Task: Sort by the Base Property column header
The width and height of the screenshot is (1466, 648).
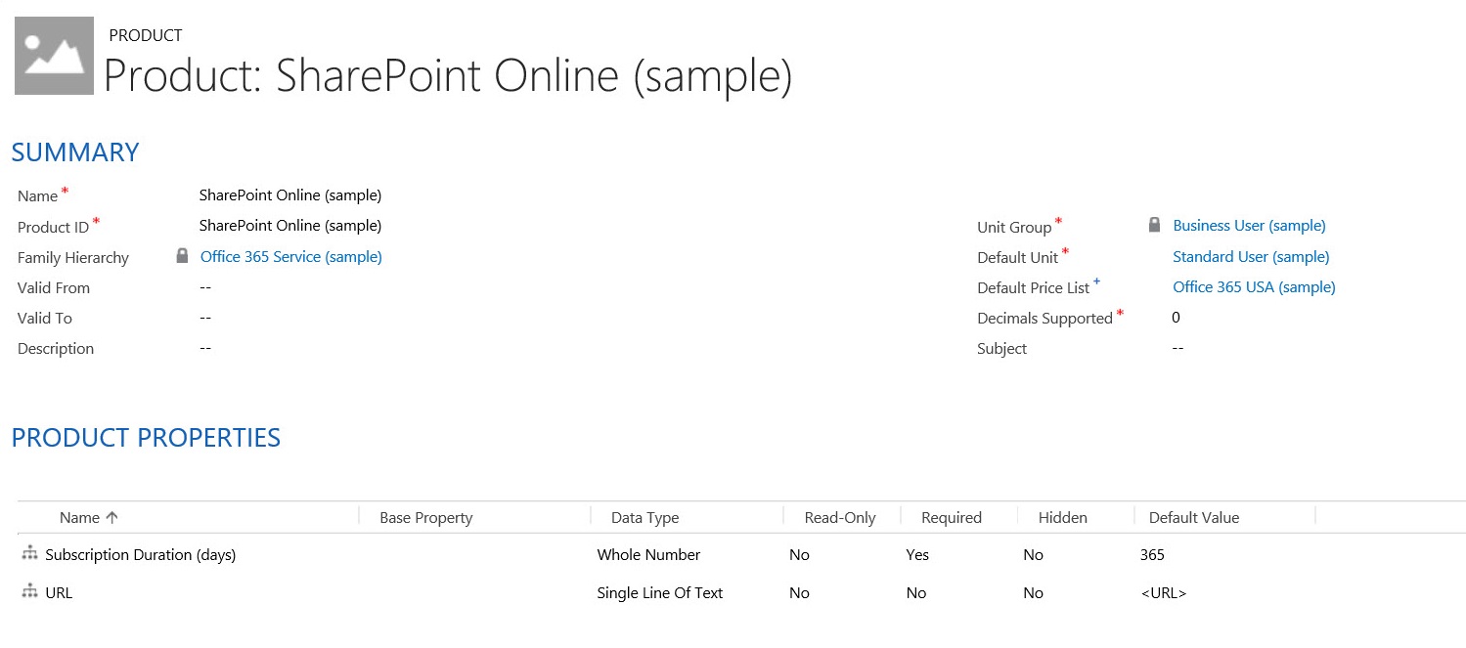Action: [x=425, y=518]
